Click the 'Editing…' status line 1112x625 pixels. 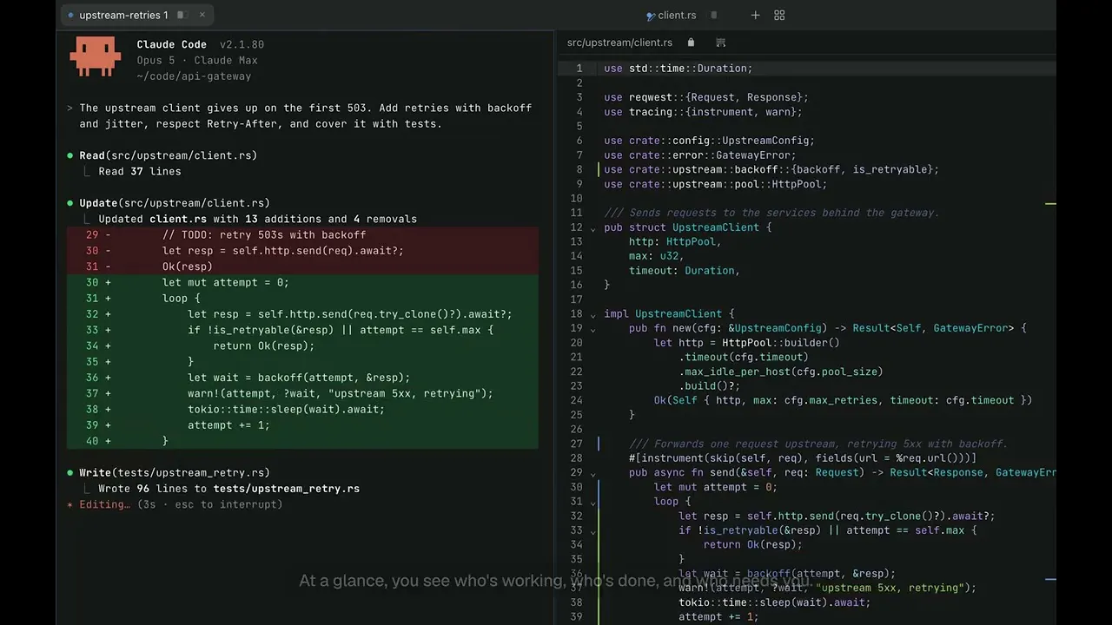coord(175,504)
